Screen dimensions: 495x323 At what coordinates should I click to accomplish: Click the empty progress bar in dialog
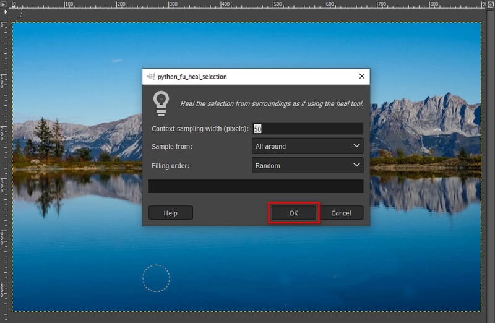click(x=256, y=186)
